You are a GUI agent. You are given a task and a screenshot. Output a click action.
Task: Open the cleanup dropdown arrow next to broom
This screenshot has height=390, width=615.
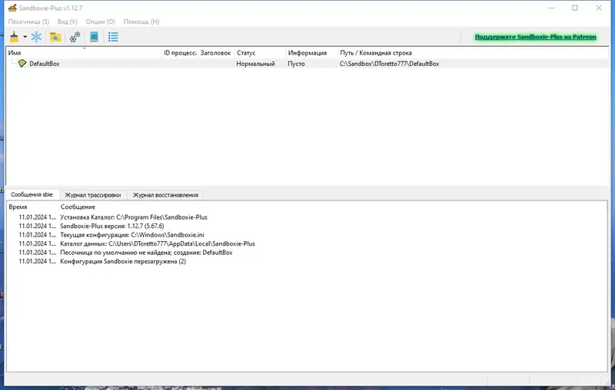click(x=25, y=37)
